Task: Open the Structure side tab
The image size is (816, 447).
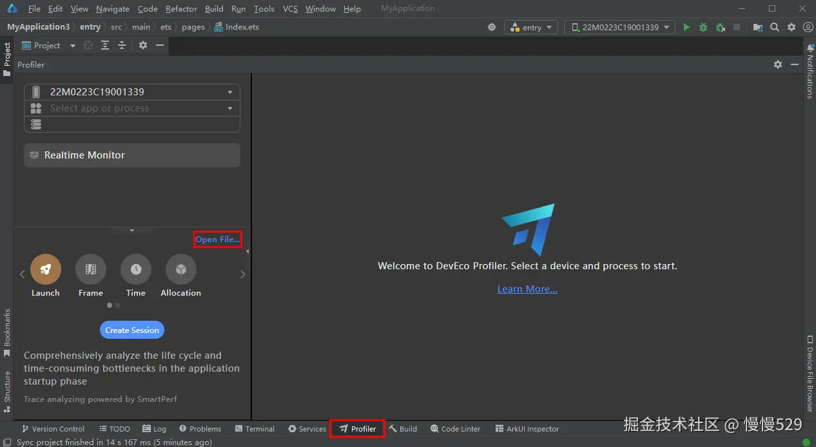Action: [7, 392]
